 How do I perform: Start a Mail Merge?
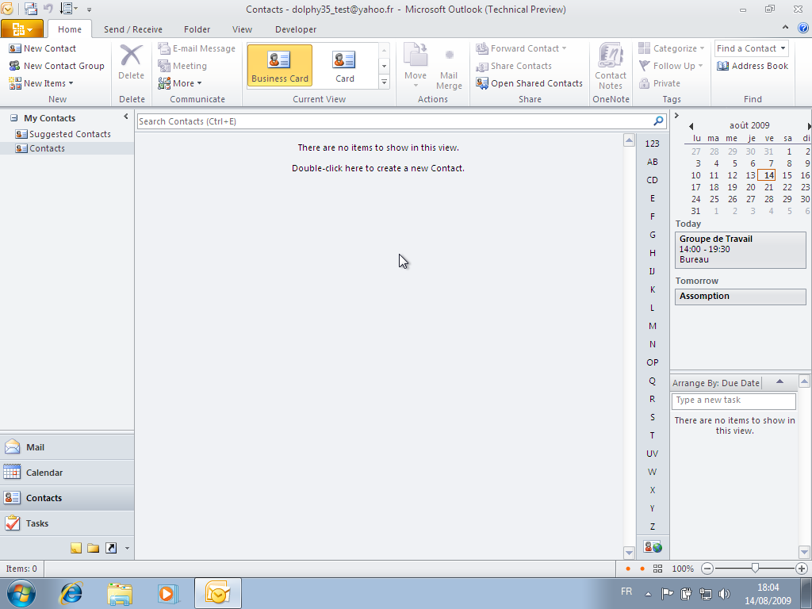[x=449, y=66]
